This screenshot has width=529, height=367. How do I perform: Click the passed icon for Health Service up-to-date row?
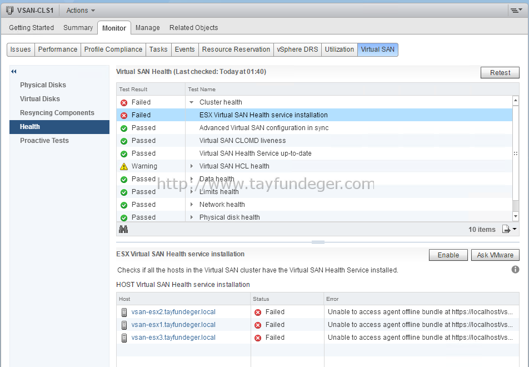pyautogui.click(x=124, y=154)
